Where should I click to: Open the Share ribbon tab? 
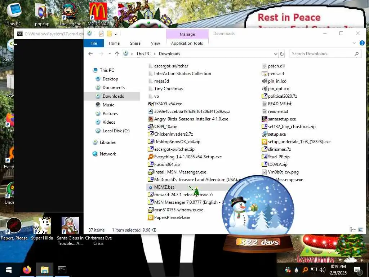coord(135,43)
